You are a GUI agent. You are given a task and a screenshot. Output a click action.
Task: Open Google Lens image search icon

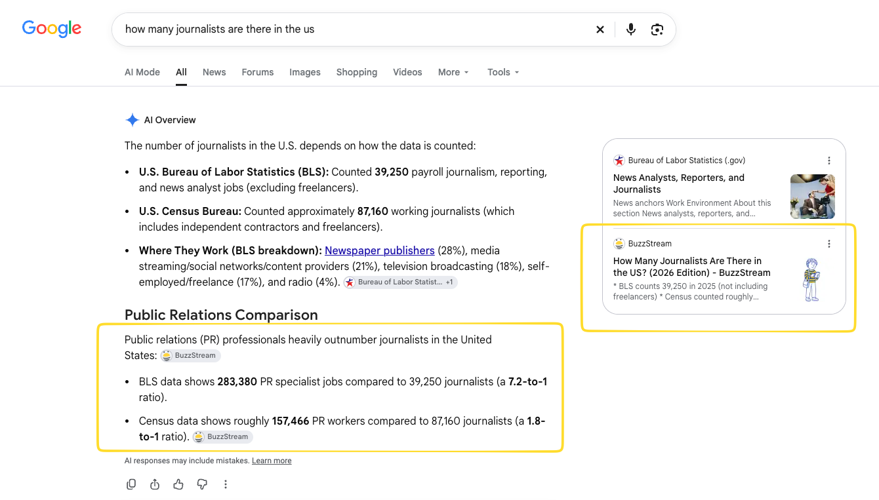click(657, 29)
